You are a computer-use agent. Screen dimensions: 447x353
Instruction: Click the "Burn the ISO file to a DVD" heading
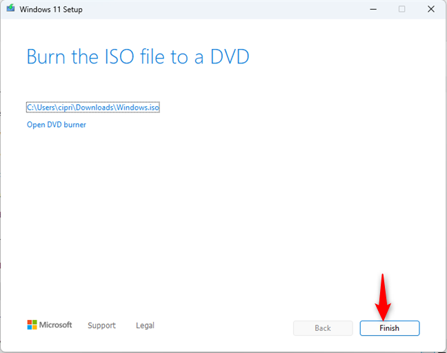138,57
